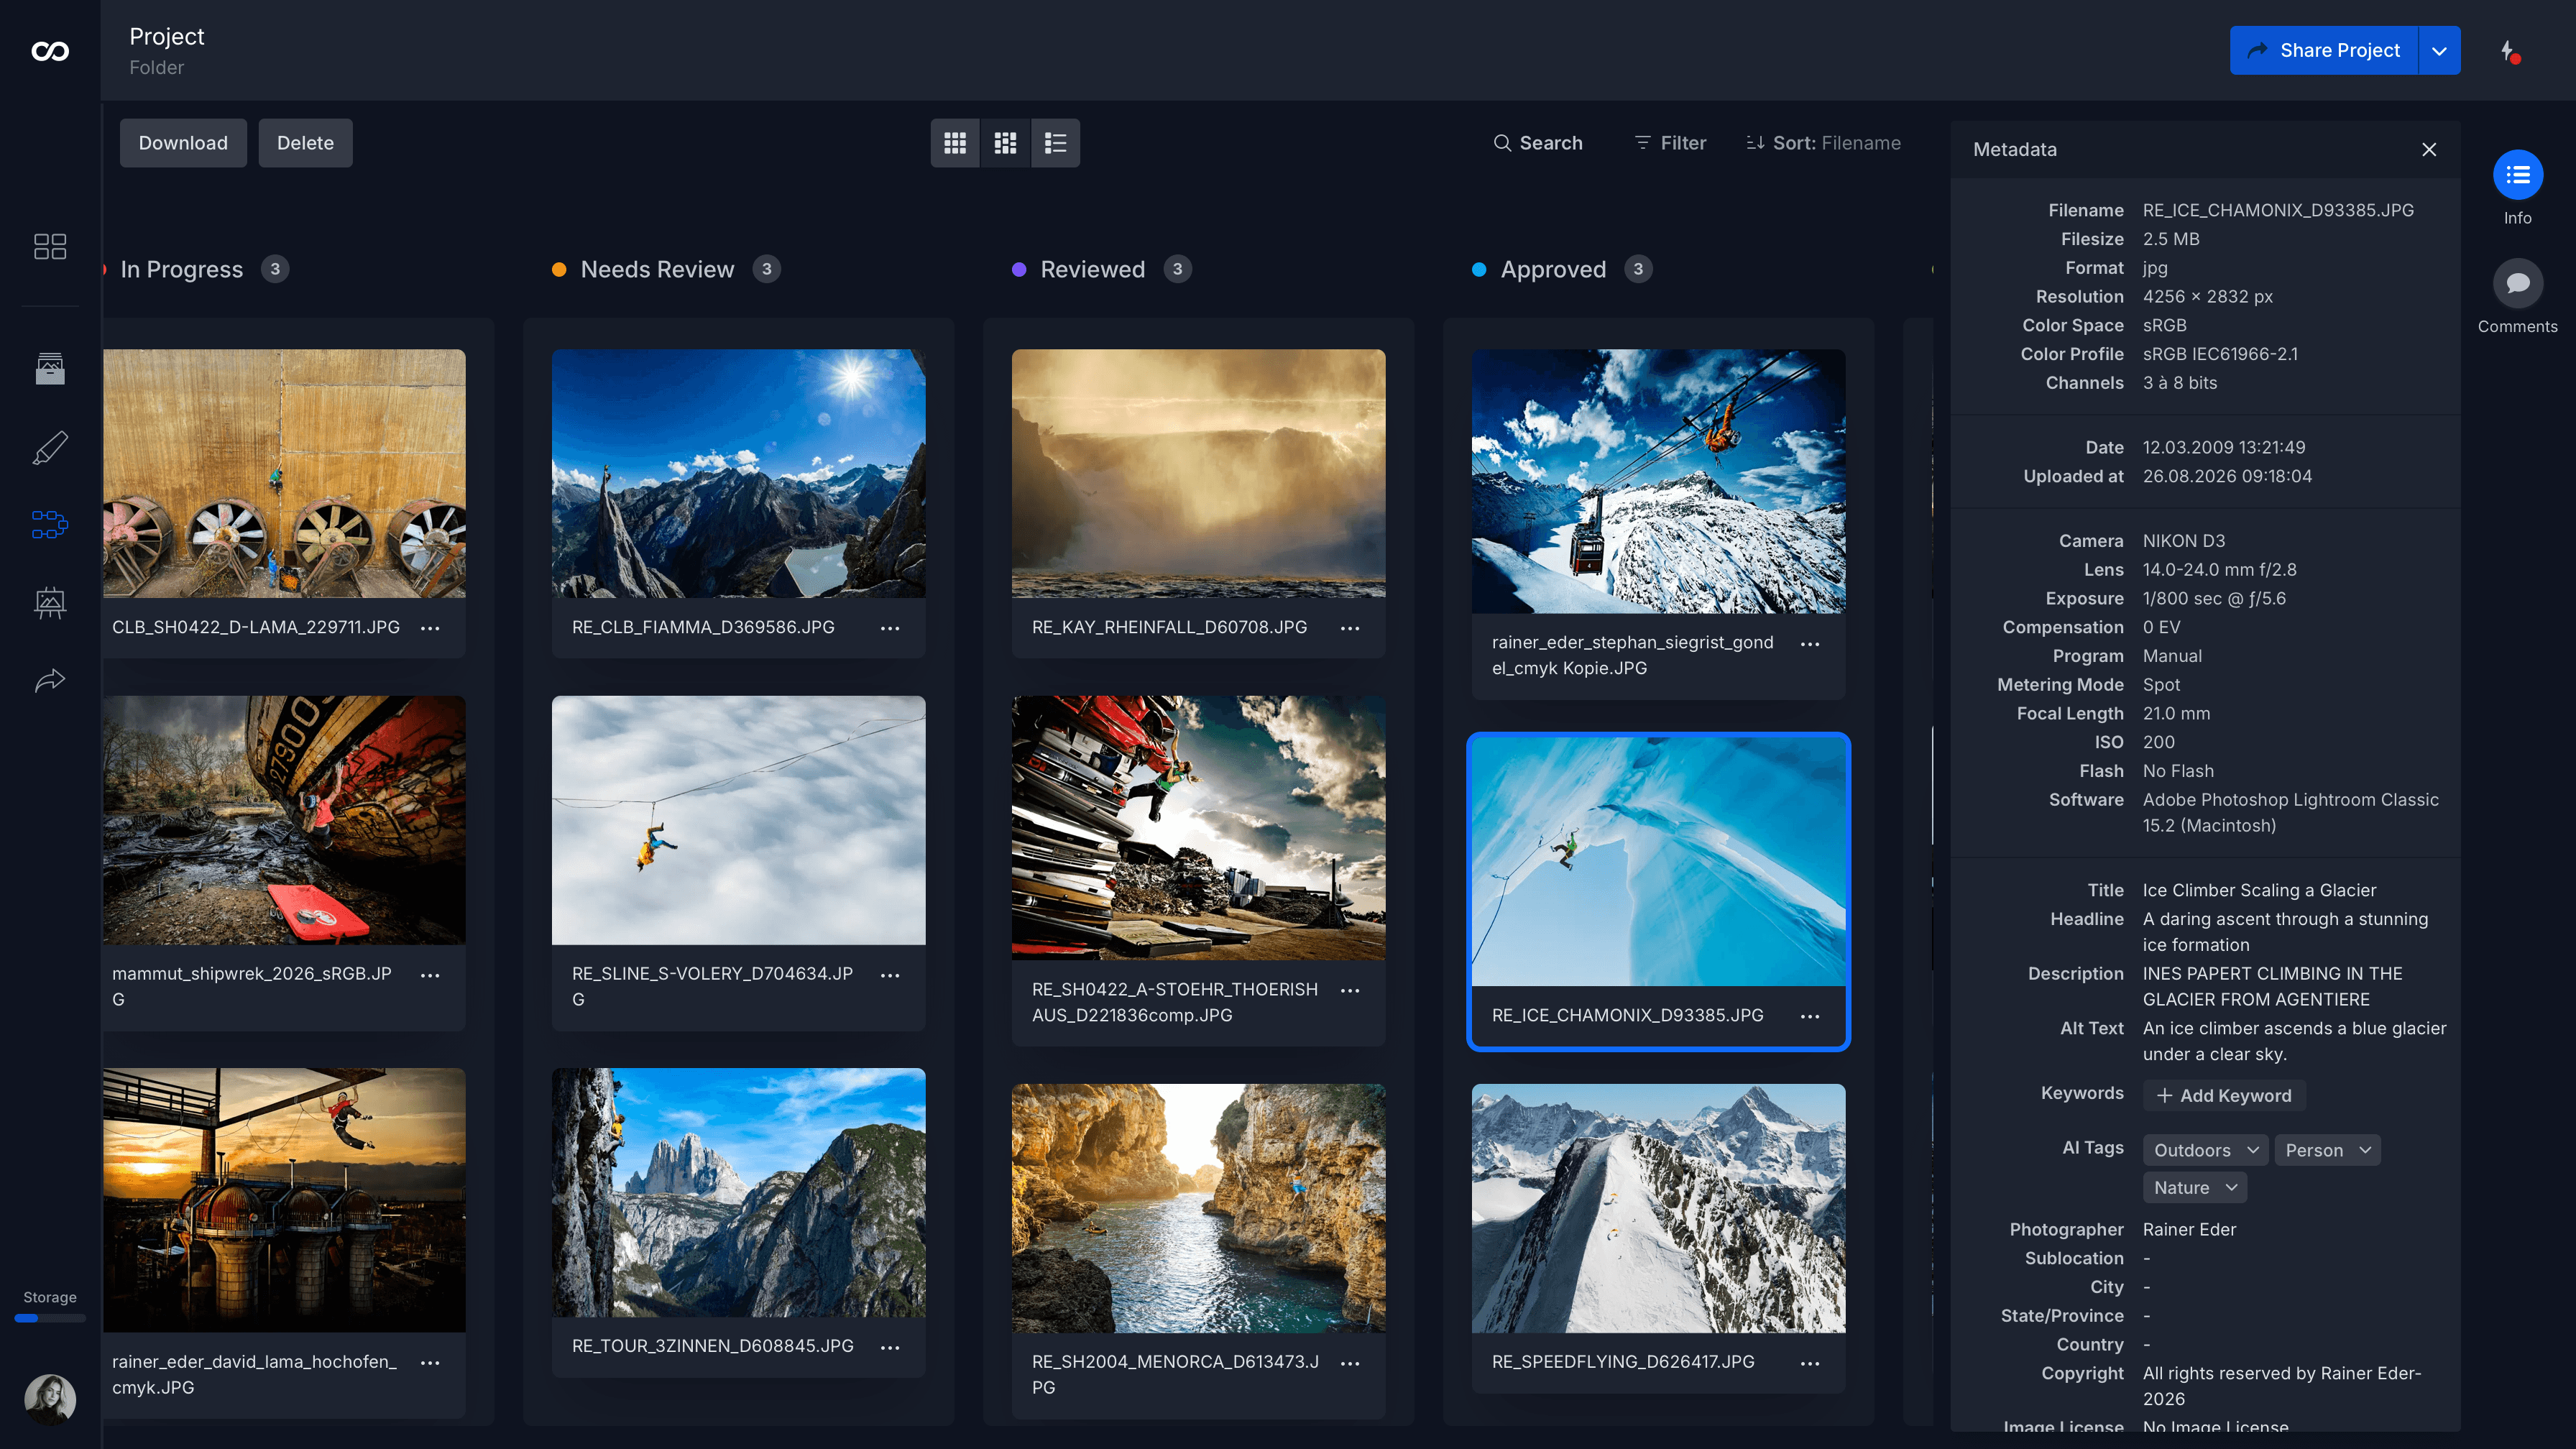Open the user profile avatar

tap(50, 1399)
